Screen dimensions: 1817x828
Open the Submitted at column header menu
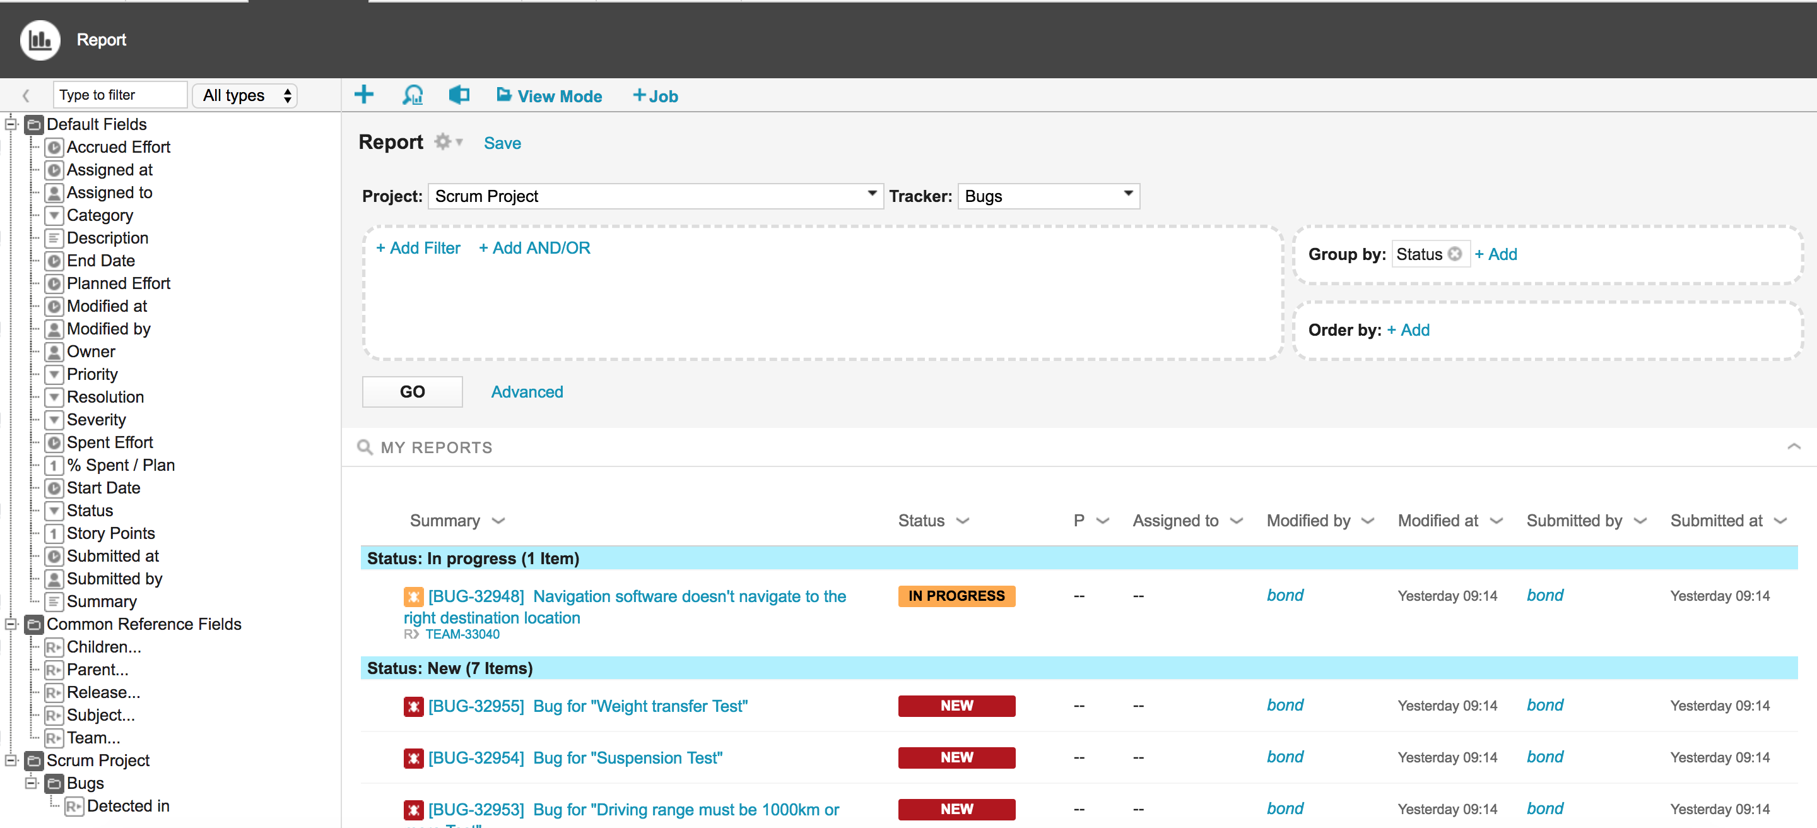(1780, 521)
